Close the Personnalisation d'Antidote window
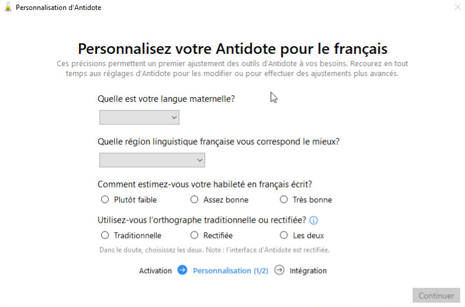The width and height of the screenshot is (465, 307). [457, 8]
